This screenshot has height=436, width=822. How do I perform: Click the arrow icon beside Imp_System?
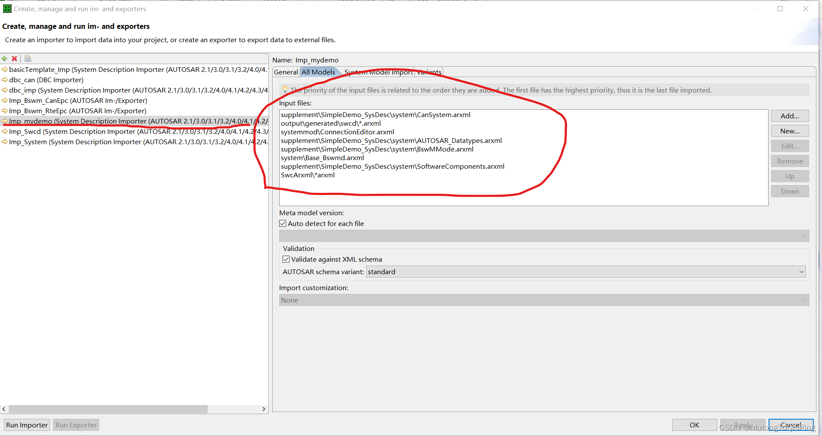click(5, 142)
